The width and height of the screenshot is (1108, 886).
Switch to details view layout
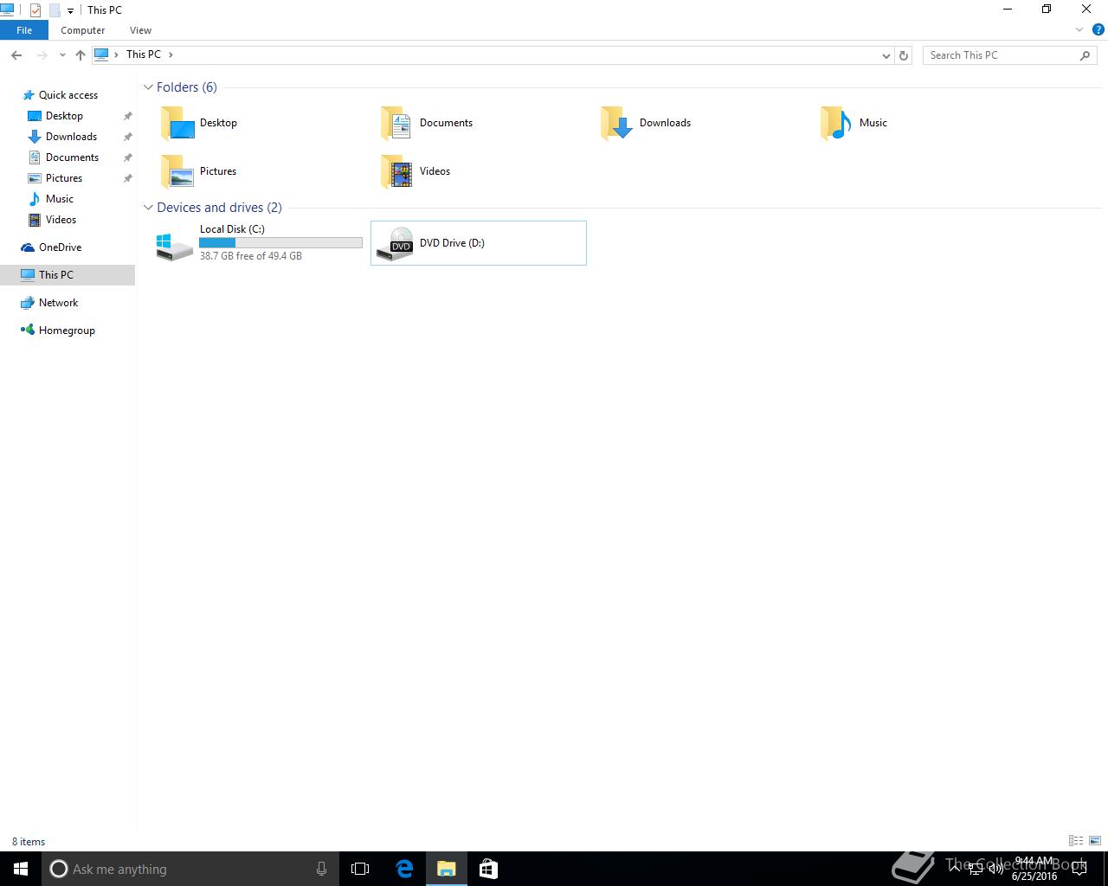tap(1076, 841)
